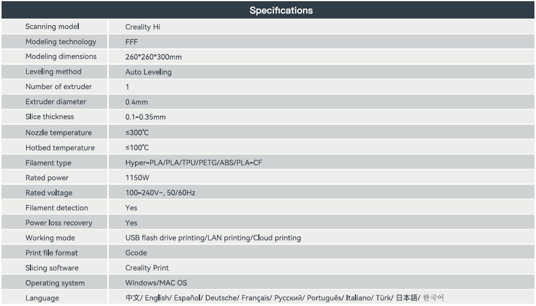Select the Windows/MAC OS operating system value
The height and width of the screenshot is (306, 536).
[x=156, y=283]
